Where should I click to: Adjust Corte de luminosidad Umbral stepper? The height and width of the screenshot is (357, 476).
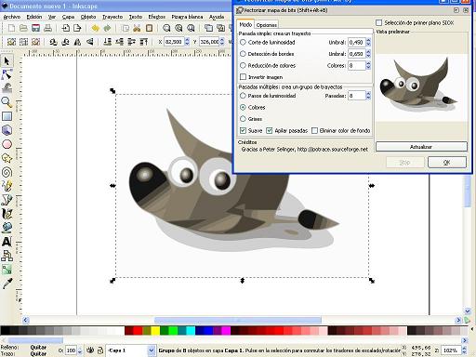(368, 42)
